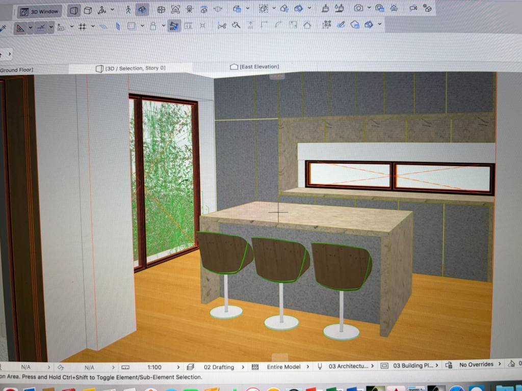Toggle the grid snap hash icon
Viewport: 522px width, 391px height.
tap(82, 26)
